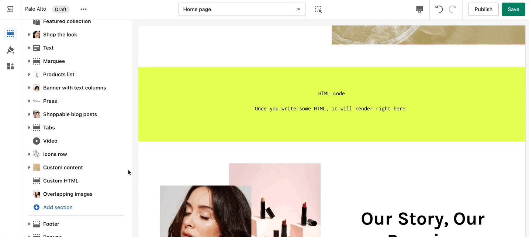Open the Home page template dropdown
This screenshot has width=529, height=237.
(x=242, y=9)
